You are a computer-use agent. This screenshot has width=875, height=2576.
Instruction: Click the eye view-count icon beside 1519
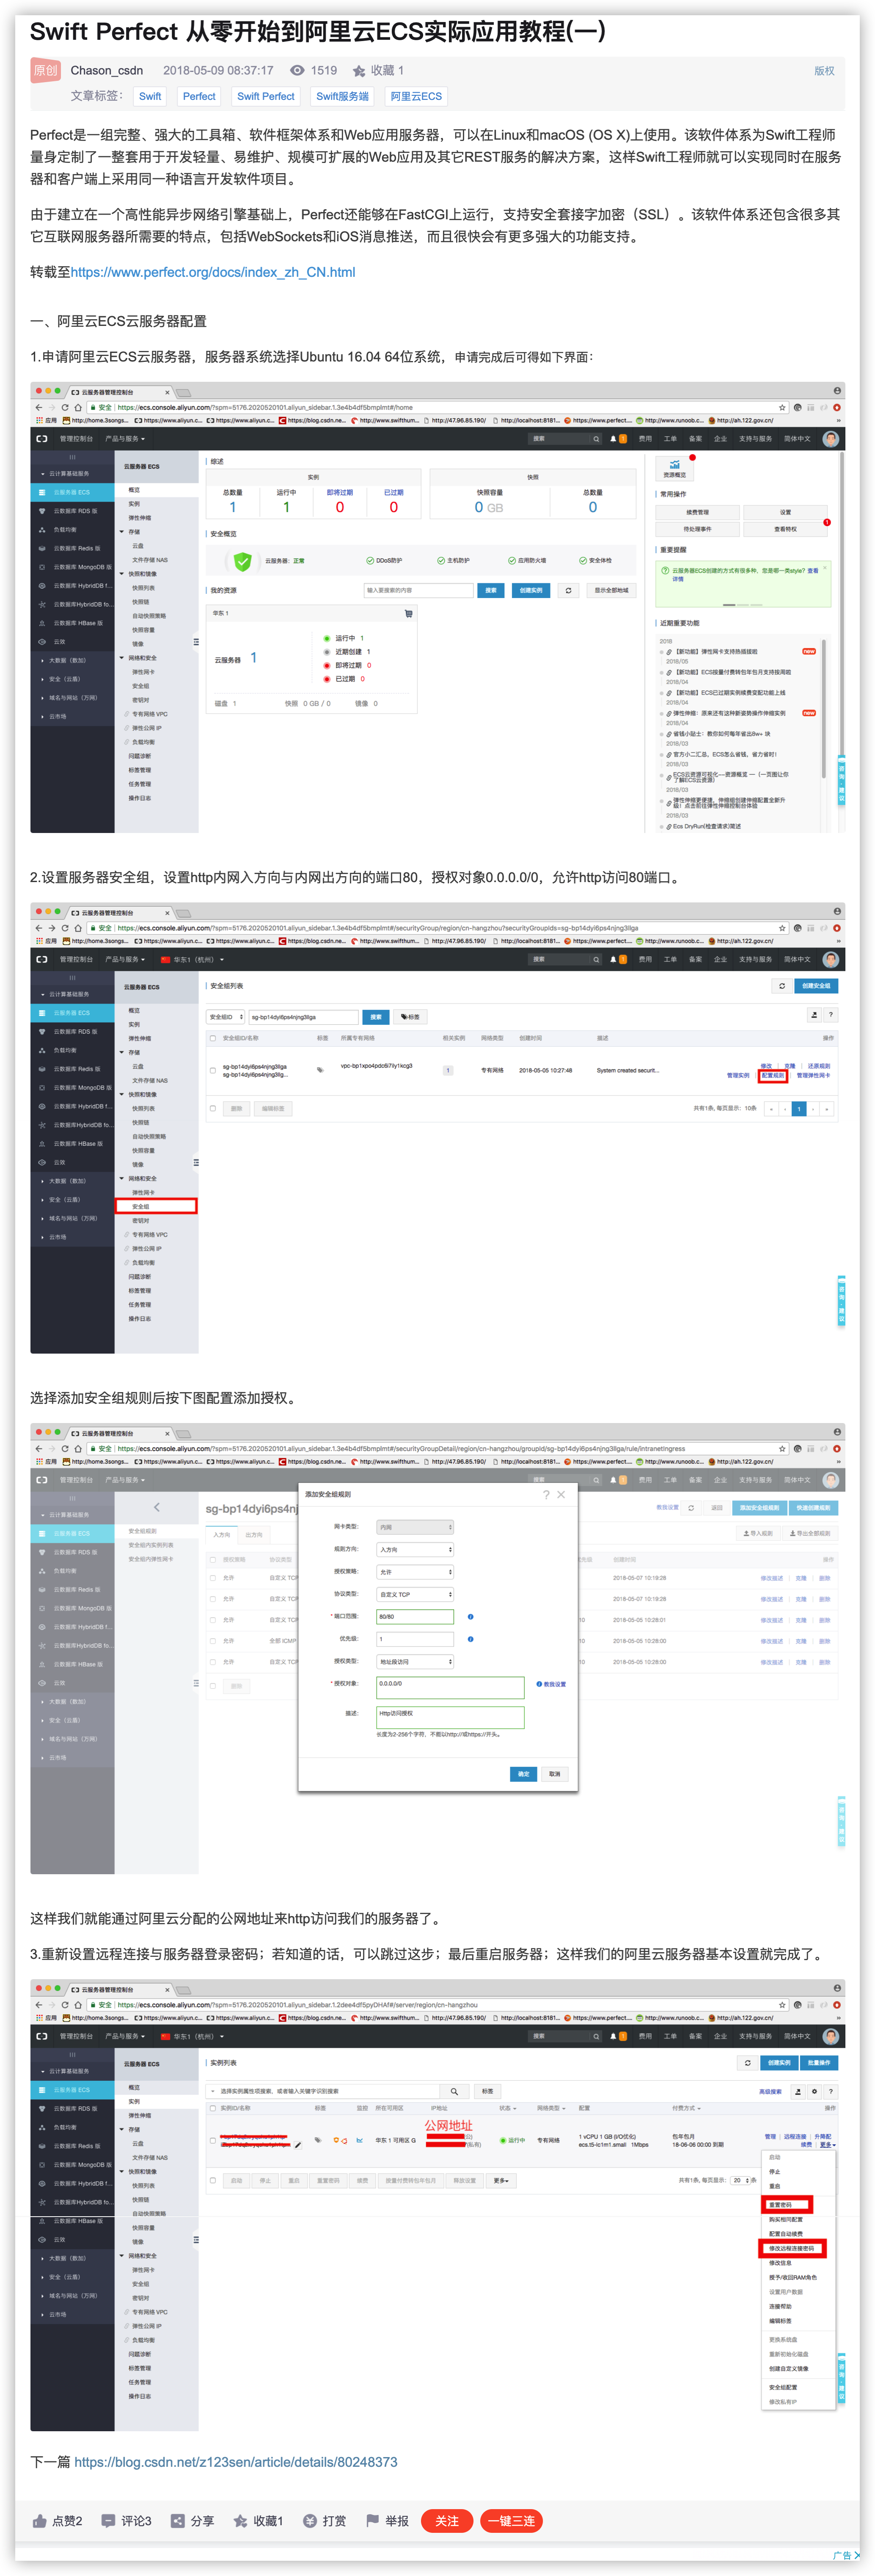pyautogui.click(x=297, y=71)
